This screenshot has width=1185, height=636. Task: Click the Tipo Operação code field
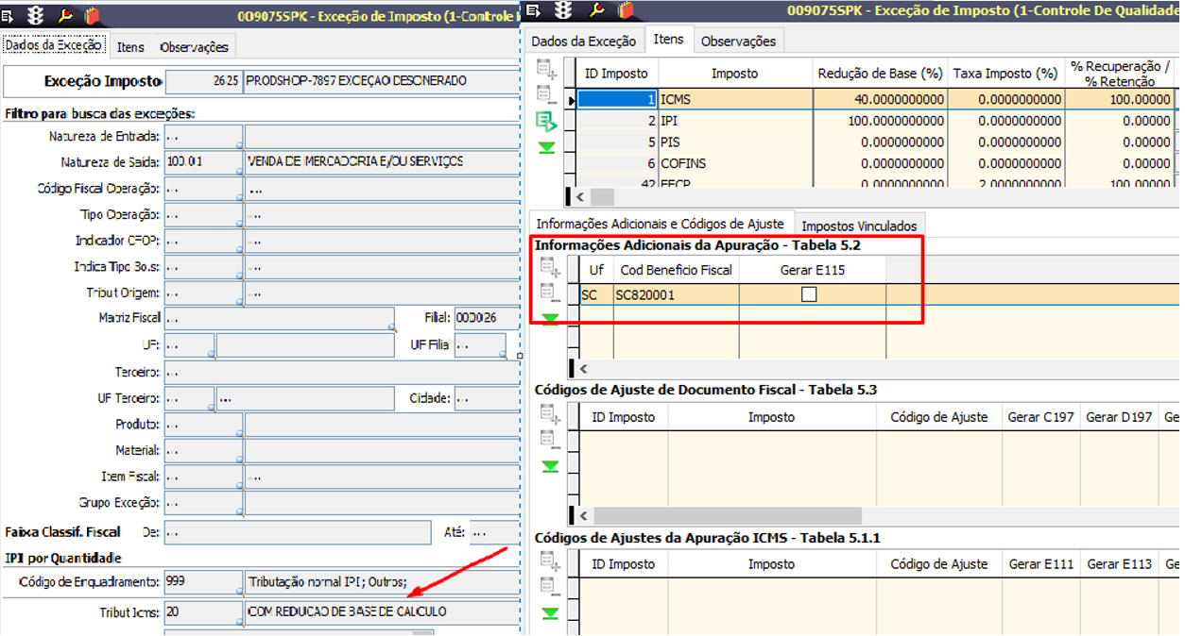click(204, 215)
